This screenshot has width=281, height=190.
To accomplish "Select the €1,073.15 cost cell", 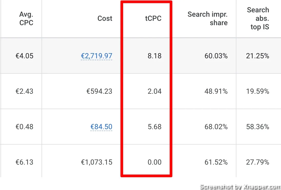I will (x=96, y=162).
